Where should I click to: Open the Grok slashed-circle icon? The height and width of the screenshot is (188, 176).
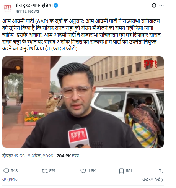click(154, 5)
